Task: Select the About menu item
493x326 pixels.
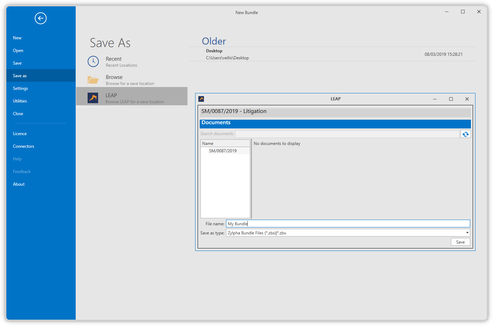Action: [19, 184]
